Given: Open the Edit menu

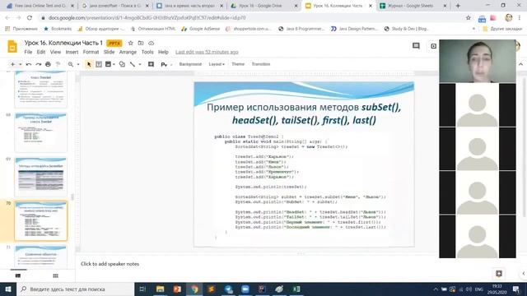Looking at the screenshot, I should pos(41,52).
